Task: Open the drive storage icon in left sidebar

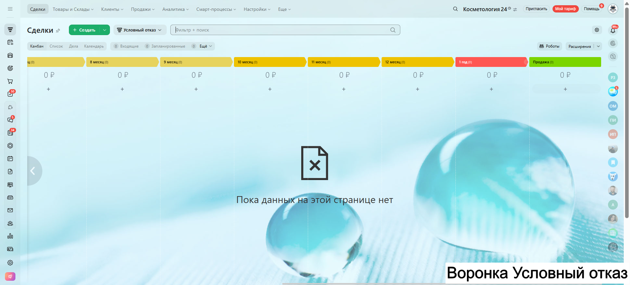Action: pyautogui.click(x=10, y=197)
